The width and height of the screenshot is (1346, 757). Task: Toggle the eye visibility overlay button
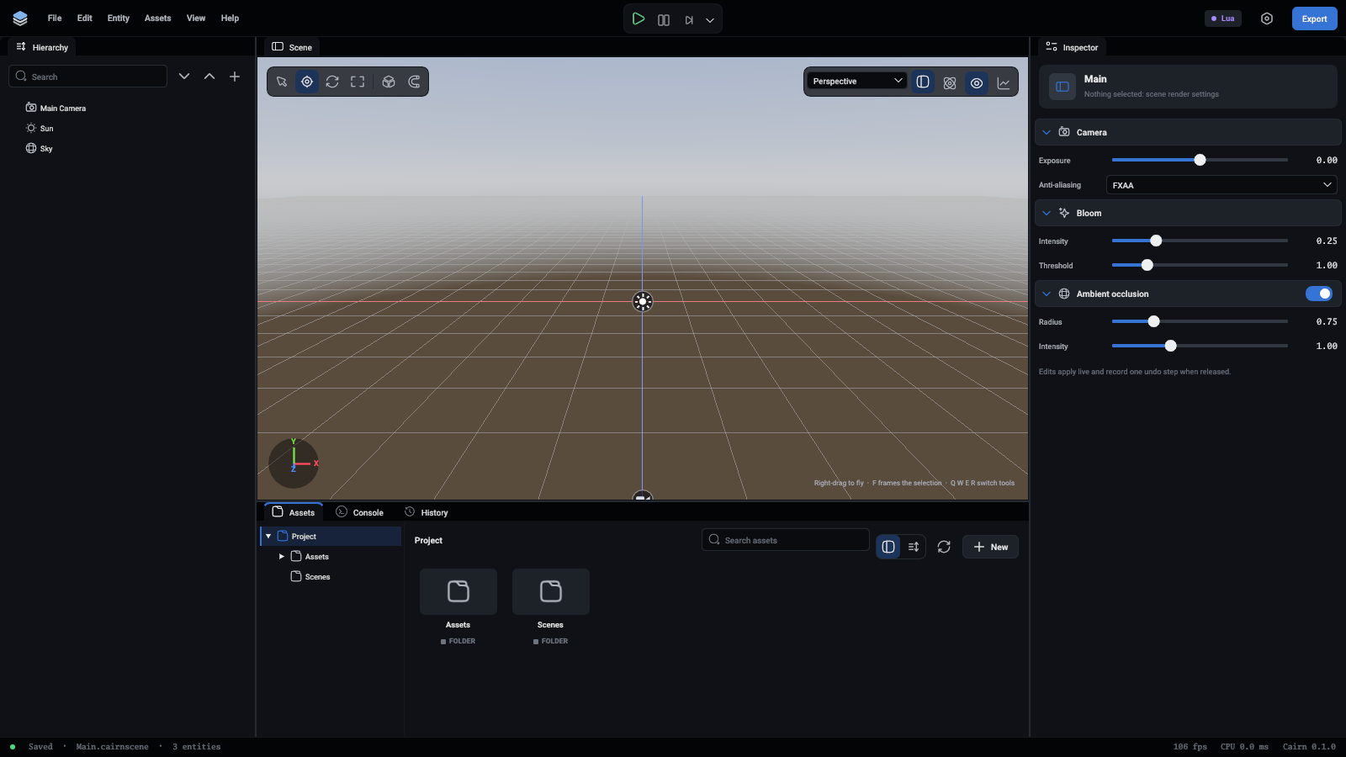tap(977, 82)
